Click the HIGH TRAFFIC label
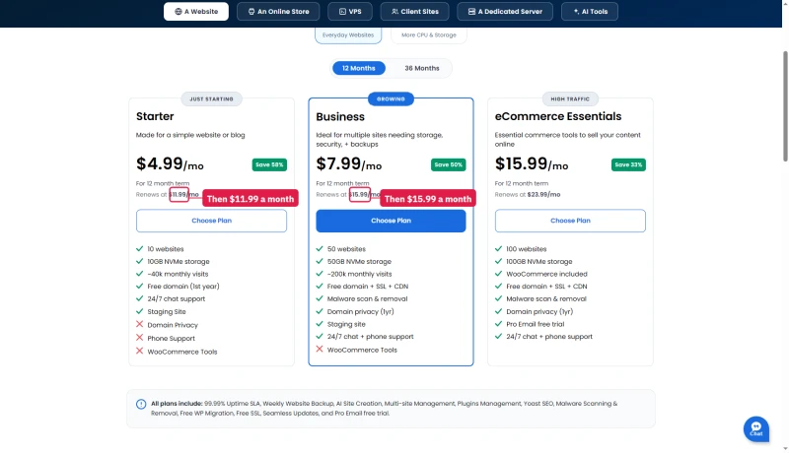Image resolution: width=789 pixels, height=453 pixels. [570, 98]
